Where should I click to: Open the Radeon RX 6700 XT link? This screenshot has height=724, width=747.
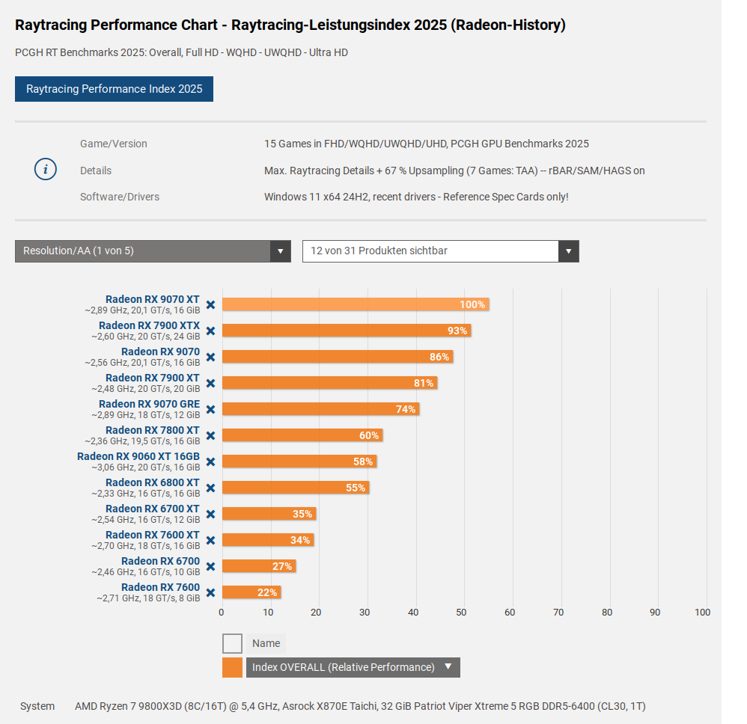pyautogui.click(x=153, y=509)
